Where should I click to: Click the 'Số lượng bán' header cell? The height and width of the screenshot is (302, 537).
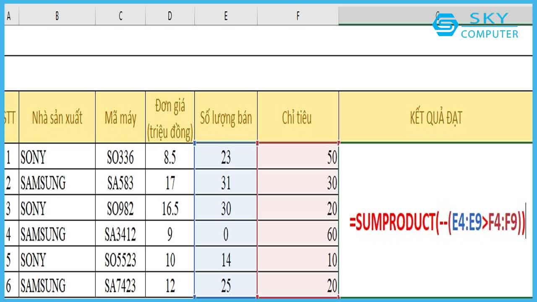pos(226,117)
